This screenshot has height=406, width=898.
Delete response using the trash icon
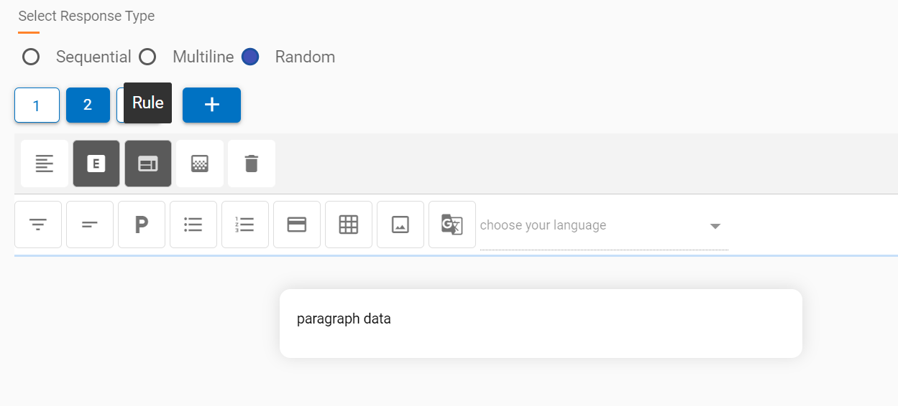(x=252, y=164)
